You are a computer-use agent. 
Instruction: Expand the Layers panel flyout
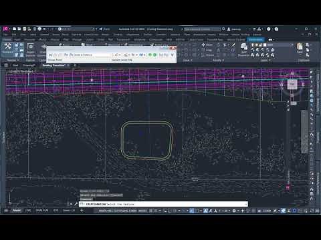click(x=265, y=60)
